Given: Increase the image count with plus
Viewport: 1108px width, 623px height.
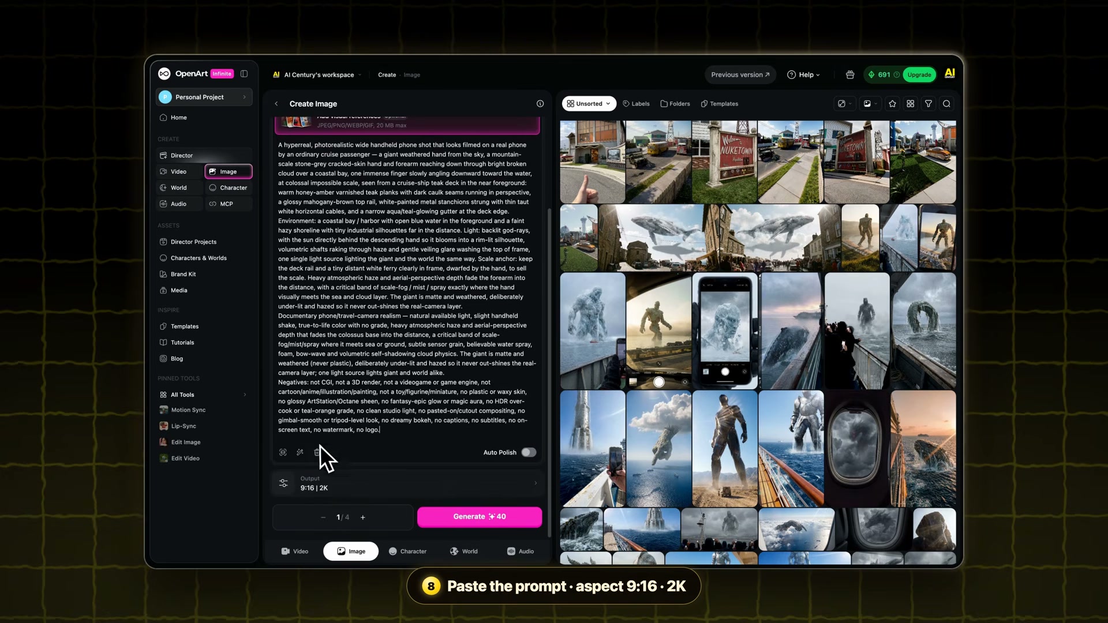Looking at the screenshot, I should (x=363, y=517).
